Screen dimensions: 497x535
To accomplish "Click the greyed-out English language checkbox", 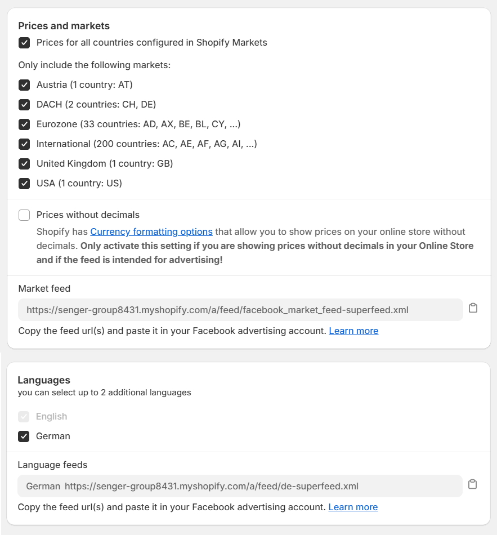I will click(x=24, y=417).
